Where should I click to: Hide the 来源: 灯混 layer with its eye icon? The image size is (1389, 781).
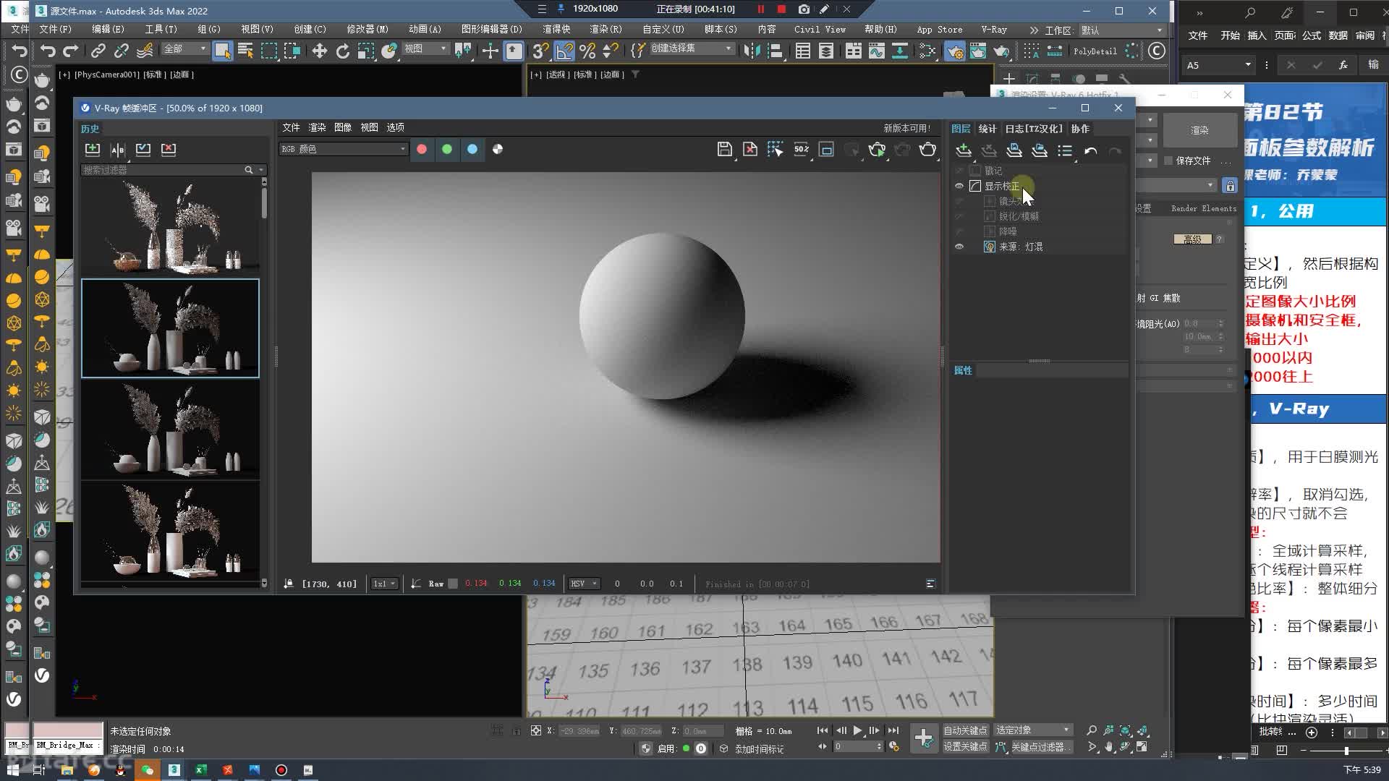[x=959, y=247]
